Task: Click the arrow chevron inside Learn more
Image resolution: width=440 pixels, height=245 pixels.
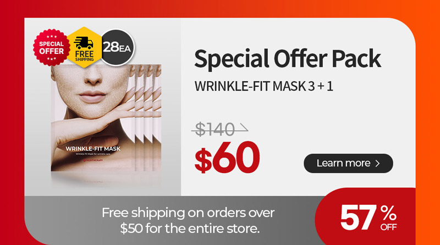Action: [378, 164]
